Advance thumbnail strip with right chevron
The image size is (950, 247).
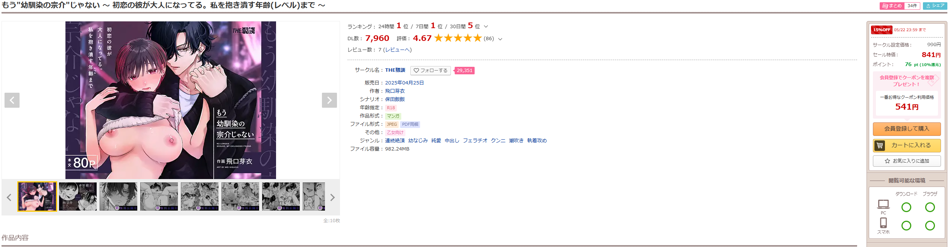(332, 197)
